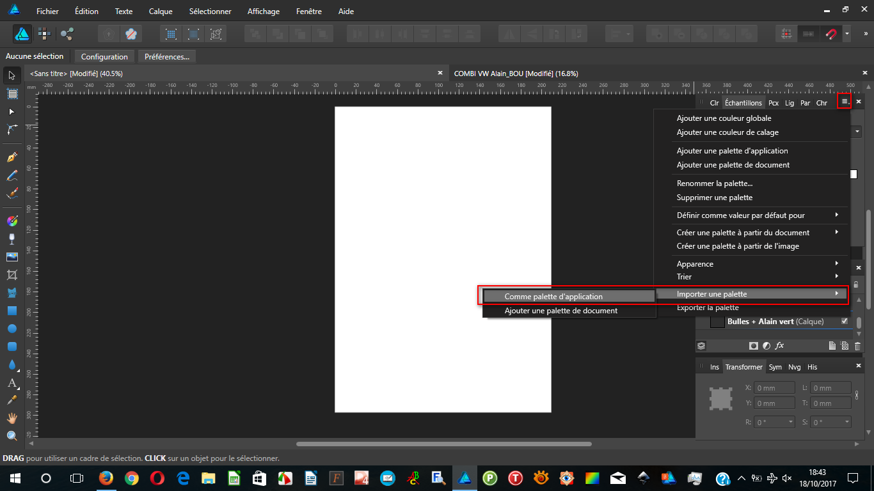Click the L width input field
The height and width of the screenshot is (491, 874).
[x=830, y=388]
